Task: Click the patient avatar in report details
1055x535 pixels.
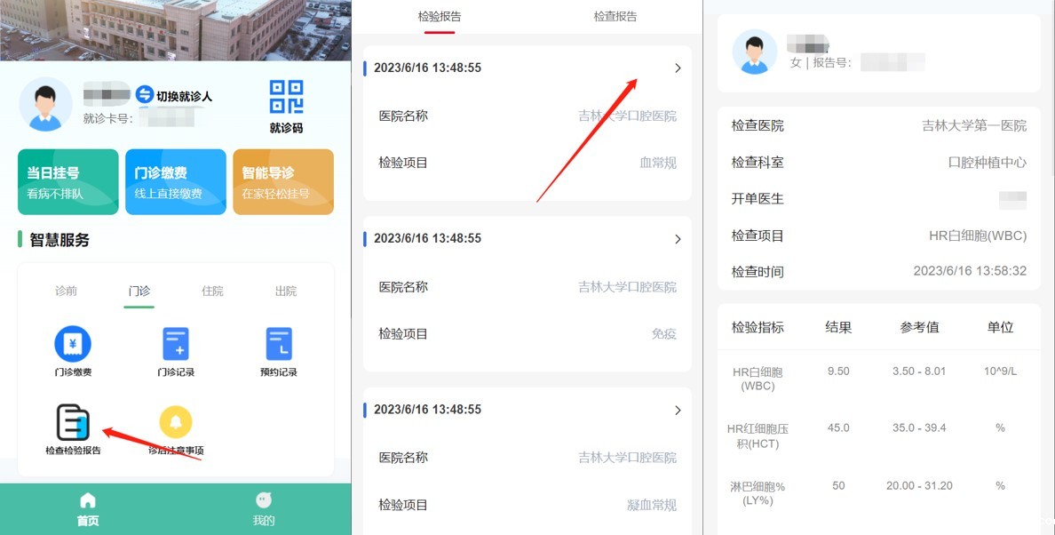Action: [754, 52]
